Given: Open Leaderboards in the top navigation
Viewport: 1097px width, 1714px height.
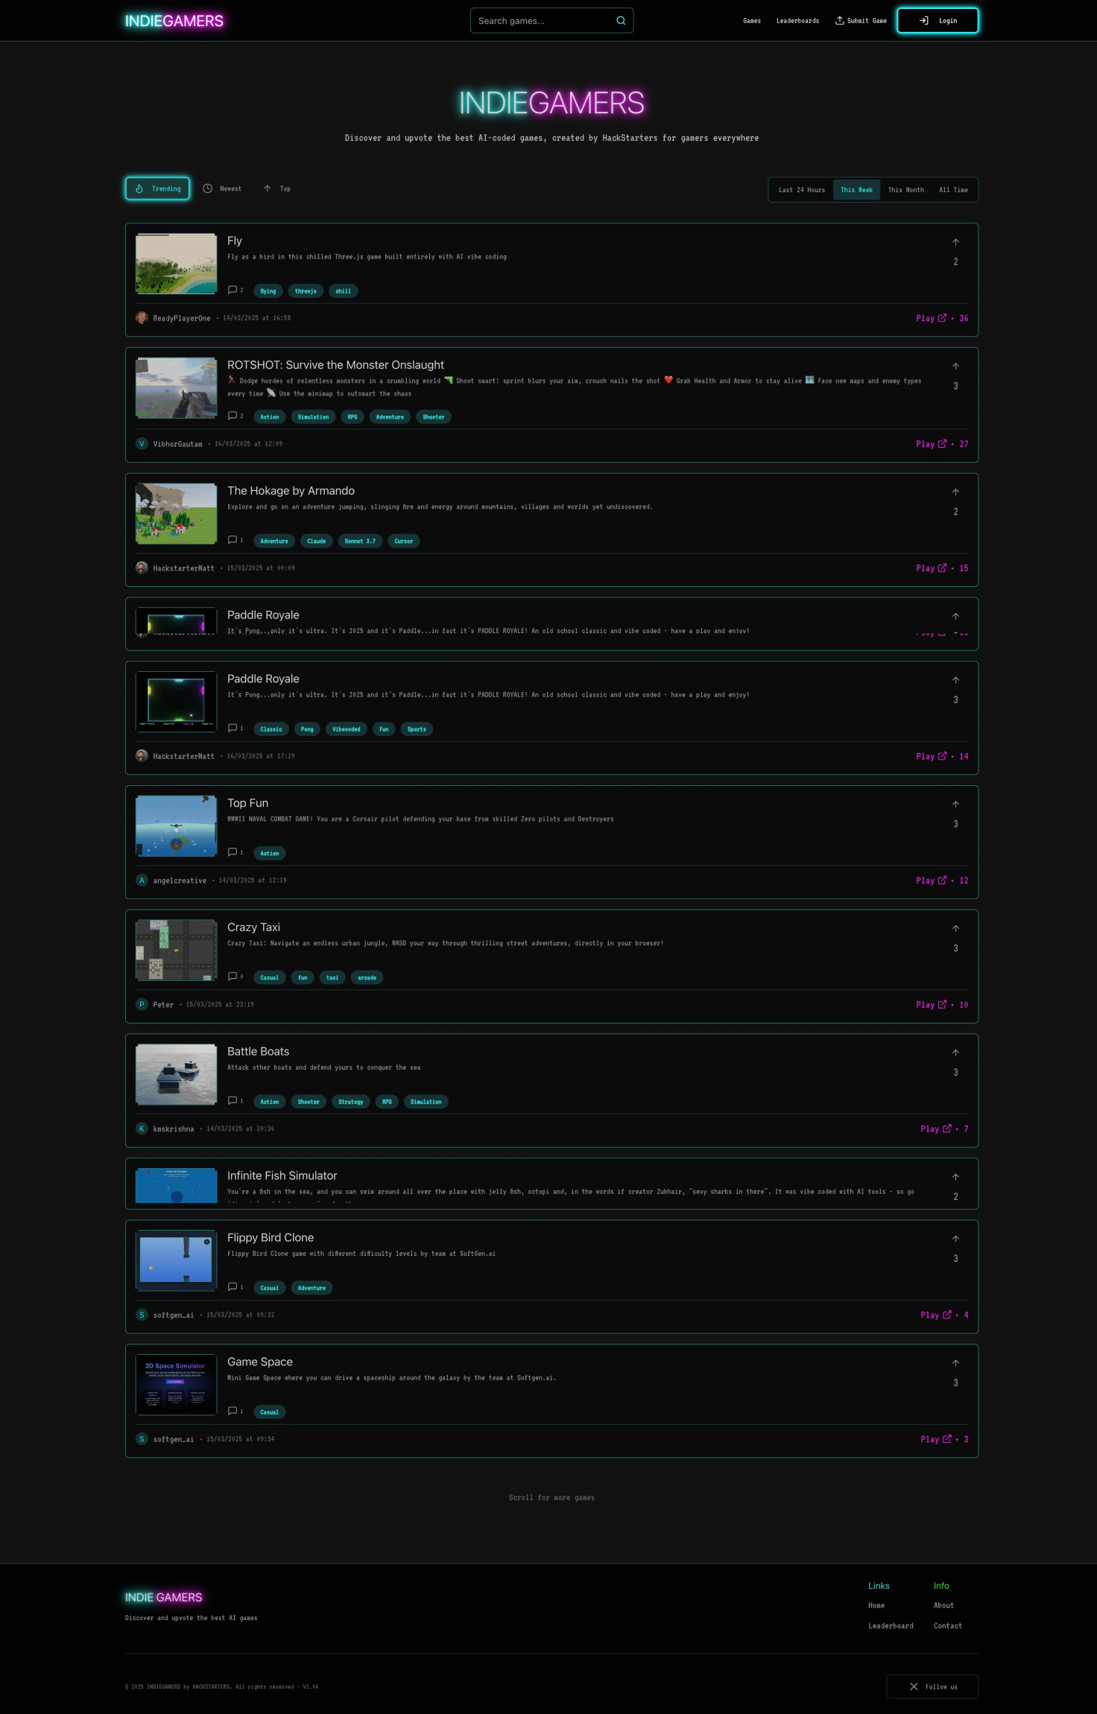Looking at the screenshot, I should coord(797,21).
